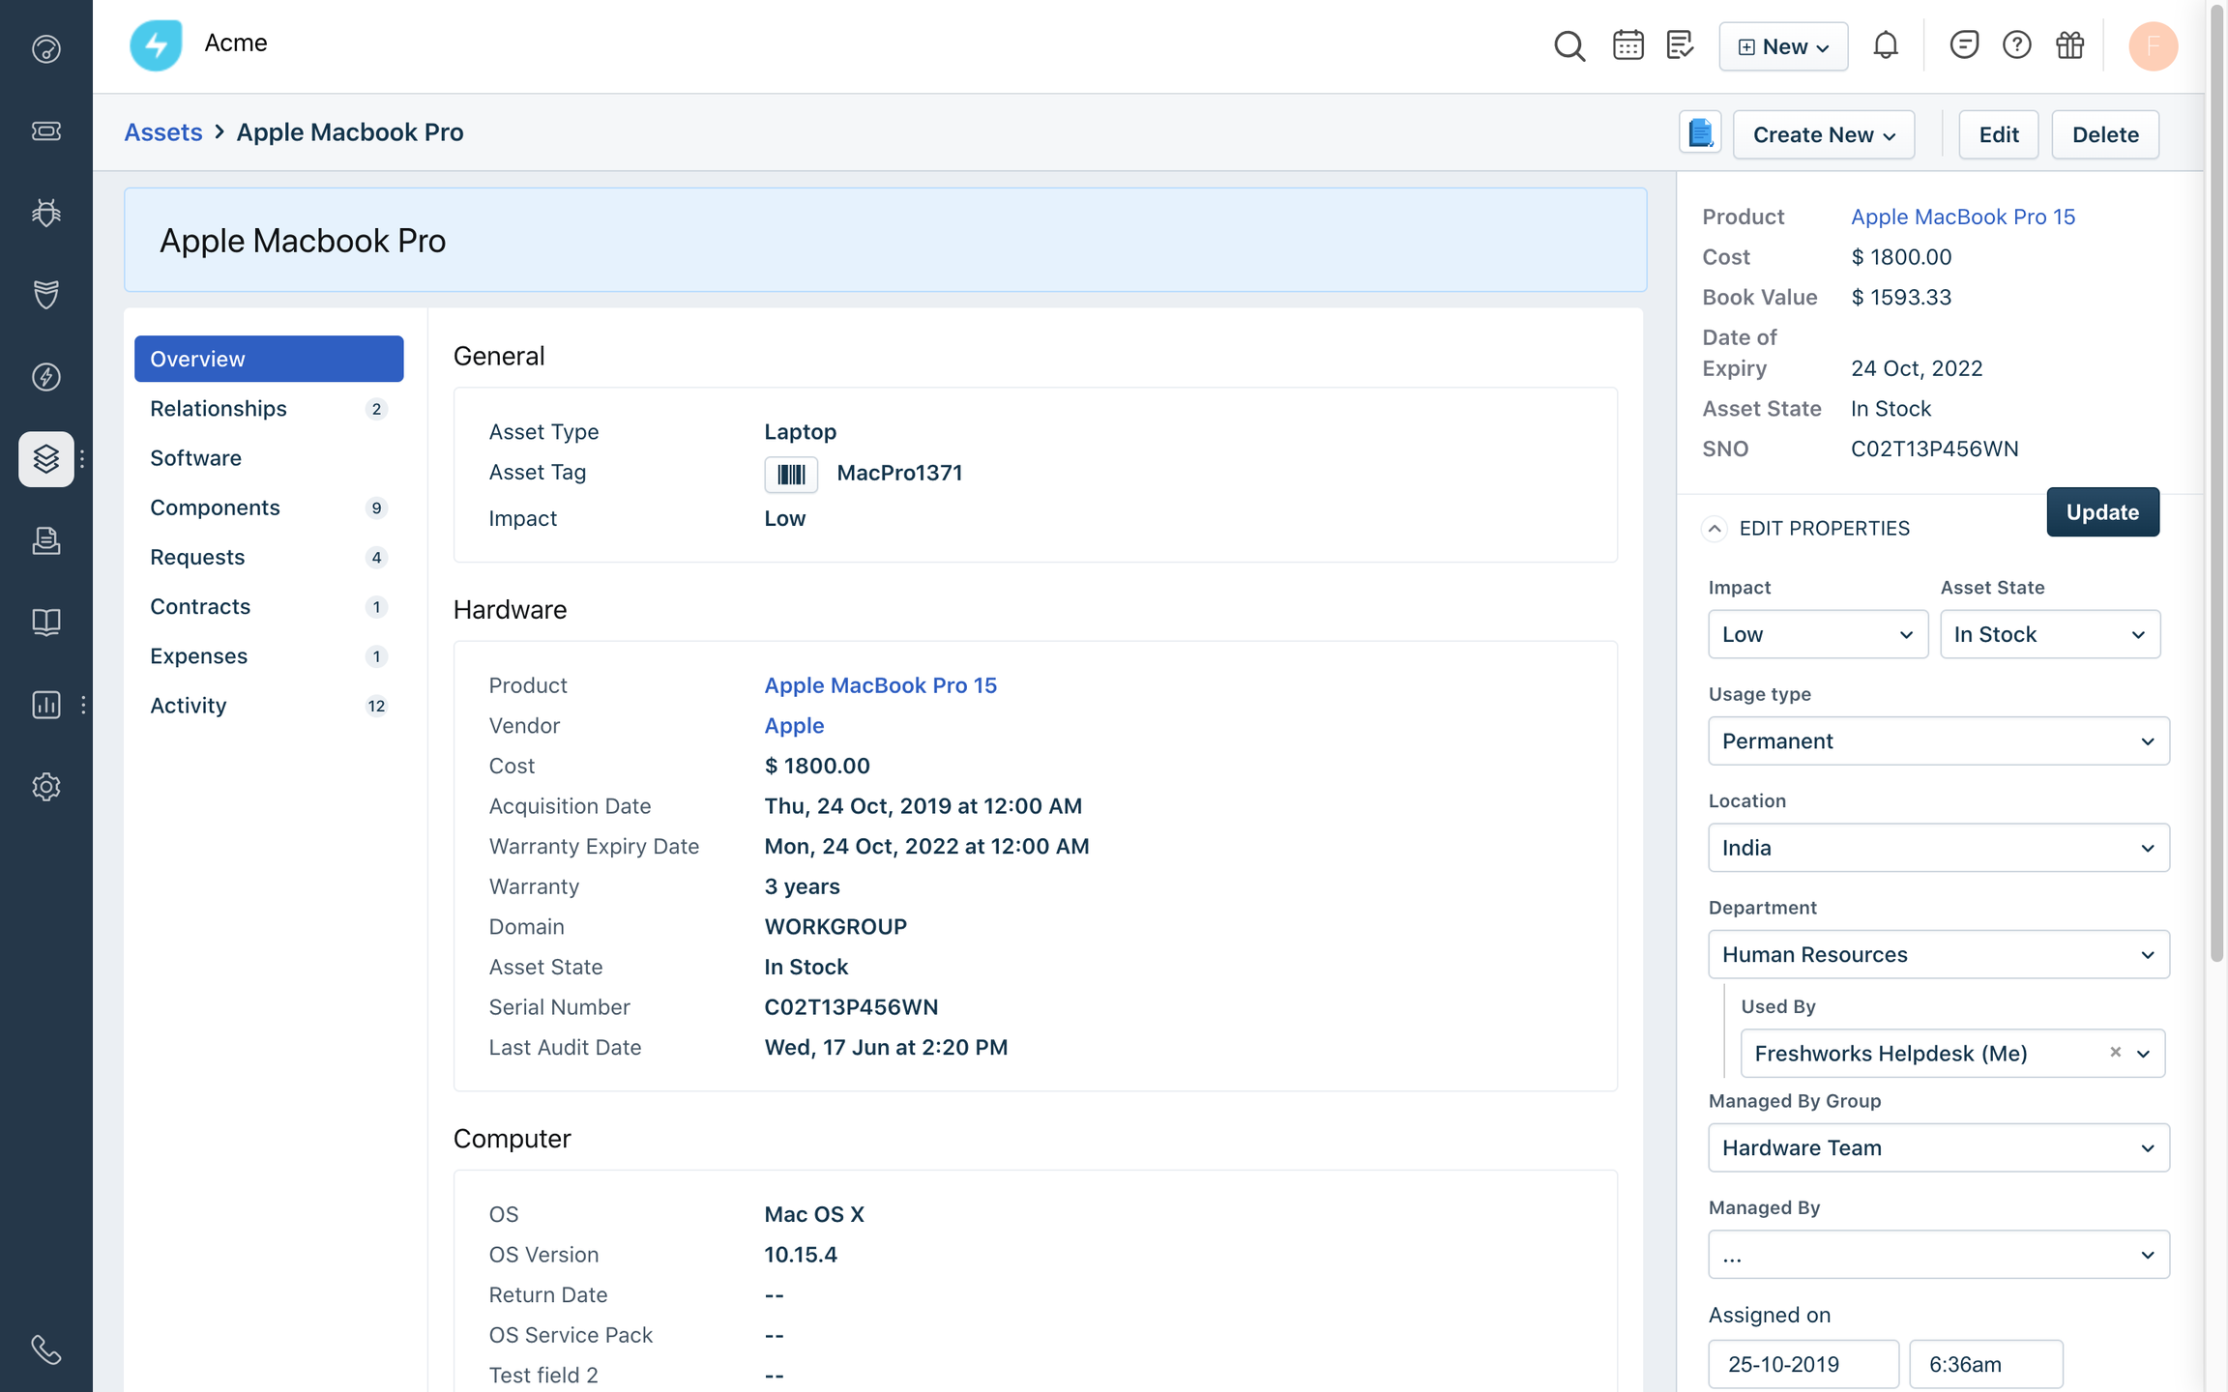The width and height of the screenshot is (2228, 1392).
Task: Open the Create New dropdown
Action: (x=1823, y=134)
